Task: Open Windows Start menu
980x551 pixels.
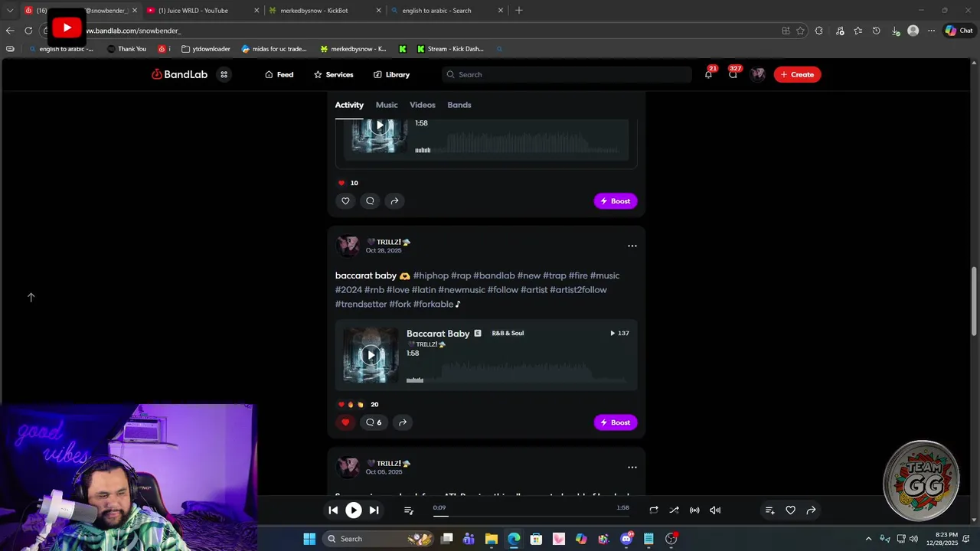Action: point(309,539)
